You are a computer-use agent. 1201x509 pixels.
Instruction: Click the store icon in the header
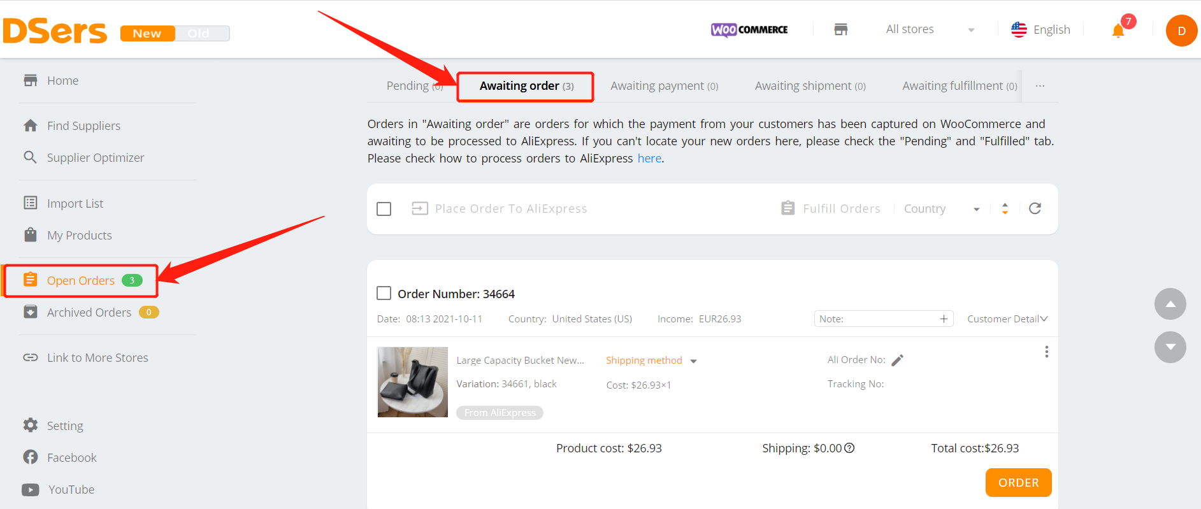tap(841, 29)
